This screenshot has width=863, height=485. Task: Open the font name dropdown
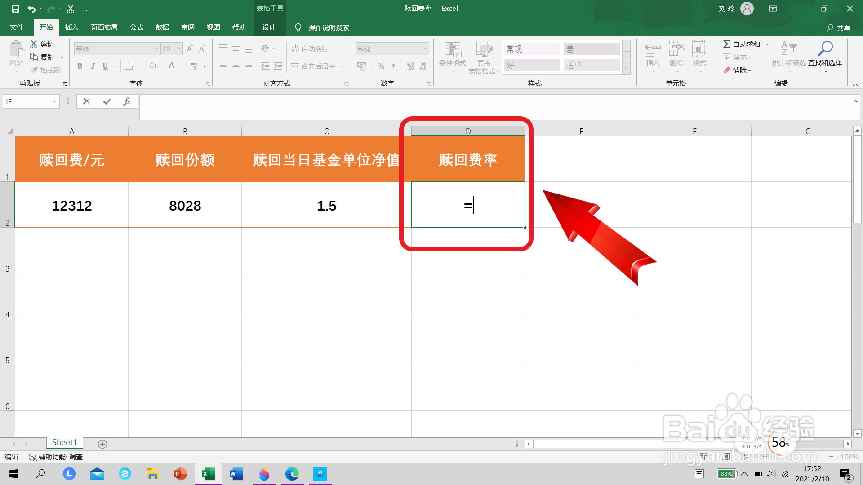click(x=156, y=48)
